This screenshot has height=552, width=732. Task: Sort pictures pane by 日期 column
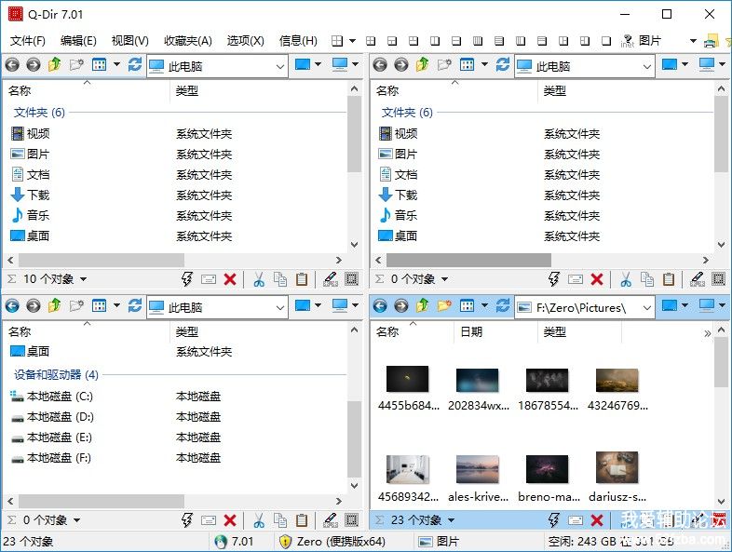tap(495, 332)
